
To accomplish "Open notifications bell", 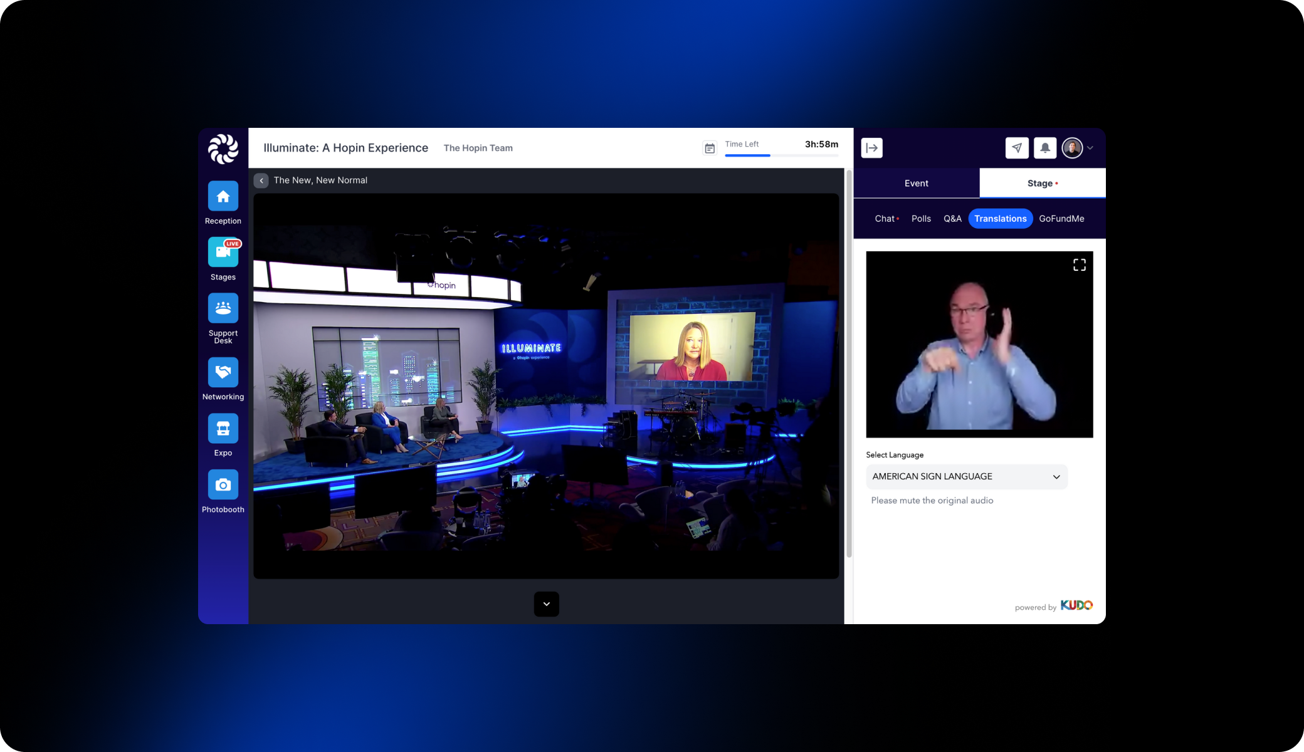I will point(1045,148).
